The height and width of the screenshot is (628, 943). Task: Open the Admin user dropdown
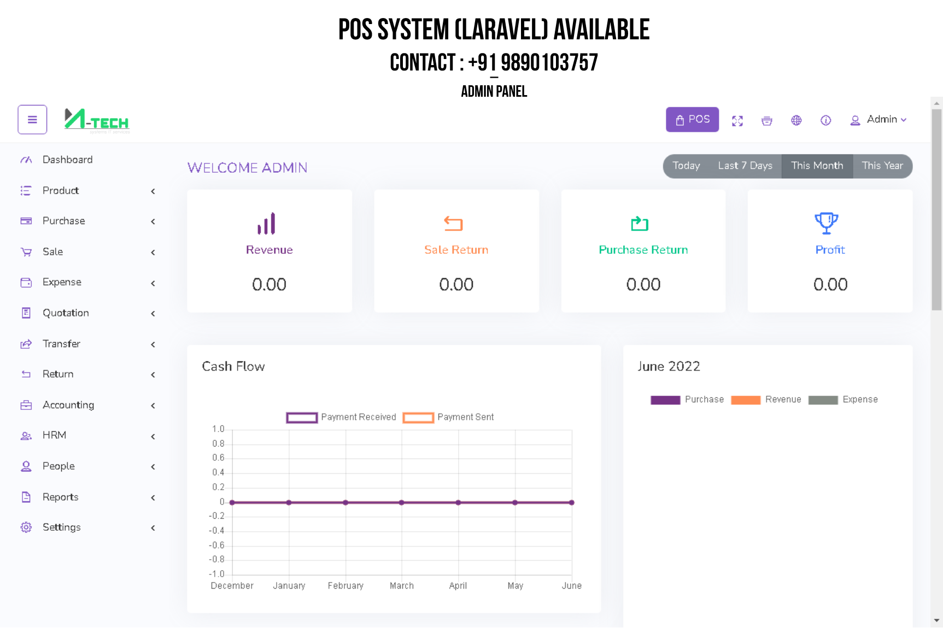(878, 120)
